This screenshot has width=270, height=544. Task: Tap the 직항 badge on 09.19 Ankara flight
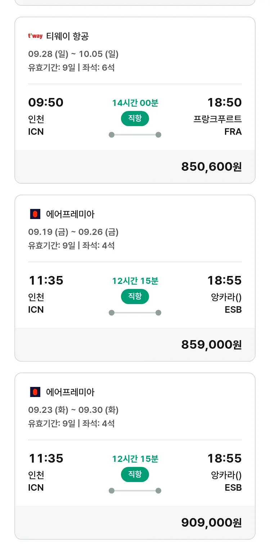point(135,296)
